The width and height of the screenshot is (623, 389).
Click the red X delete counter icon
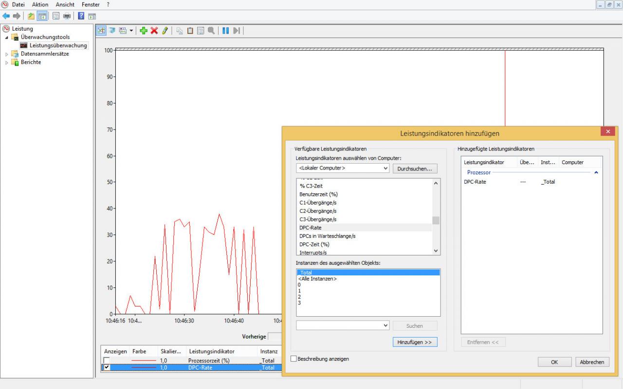154,31
